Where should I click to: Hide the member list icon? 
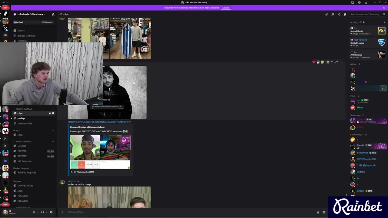click(345, 14)
